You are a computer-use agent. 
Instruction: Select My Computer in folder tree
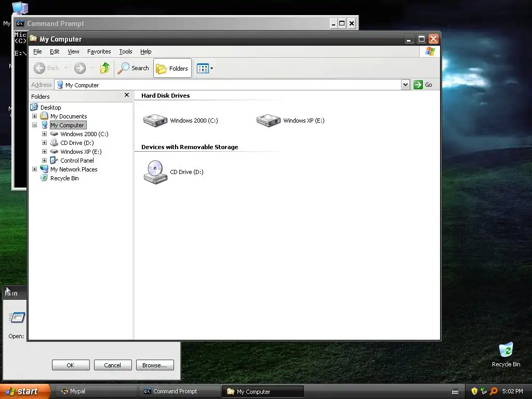(x=67, y=125)
